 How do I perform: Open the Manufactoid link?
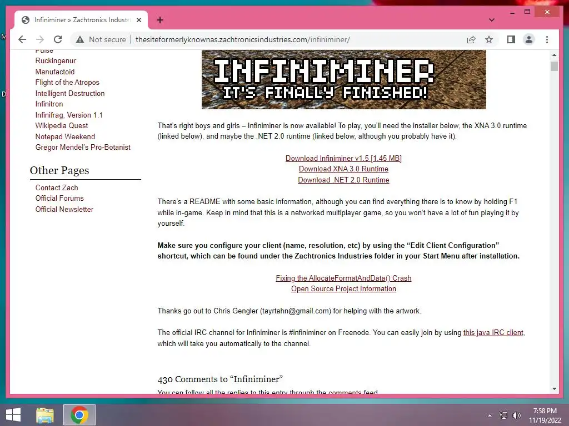pos(55,72)
